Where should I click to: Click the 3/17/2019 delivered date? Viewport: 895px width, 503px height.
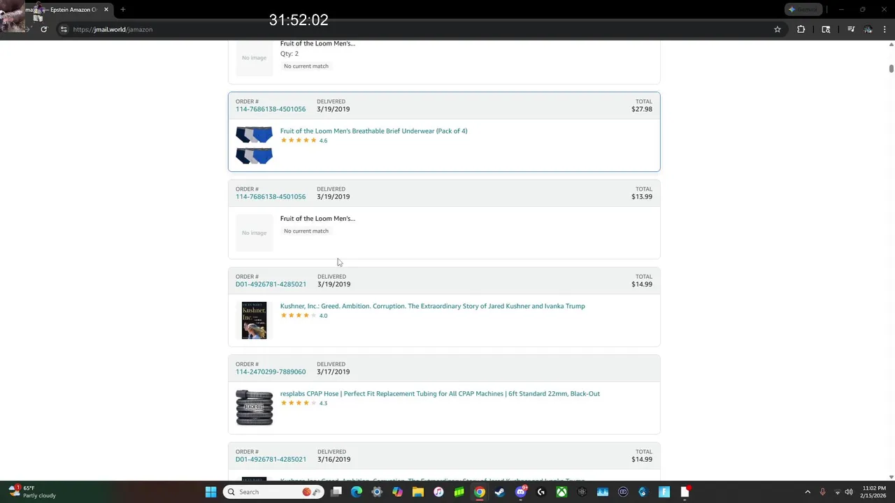click(x=333, y=372)
